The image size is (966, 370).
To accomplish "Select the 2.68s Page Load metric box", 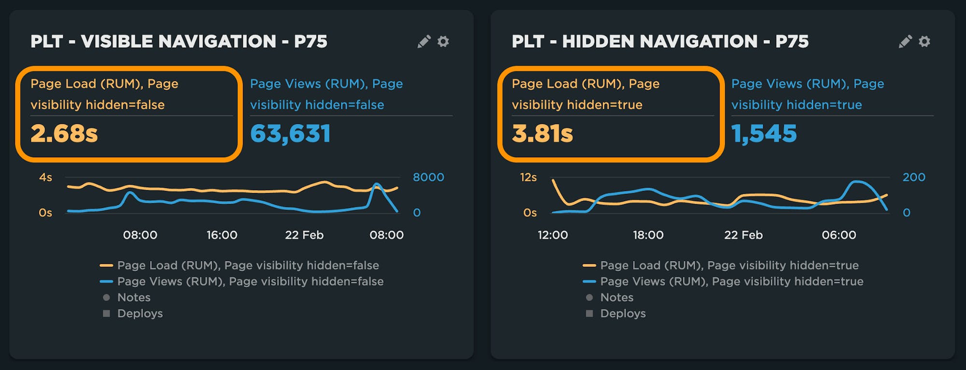I will click(128, 114).
